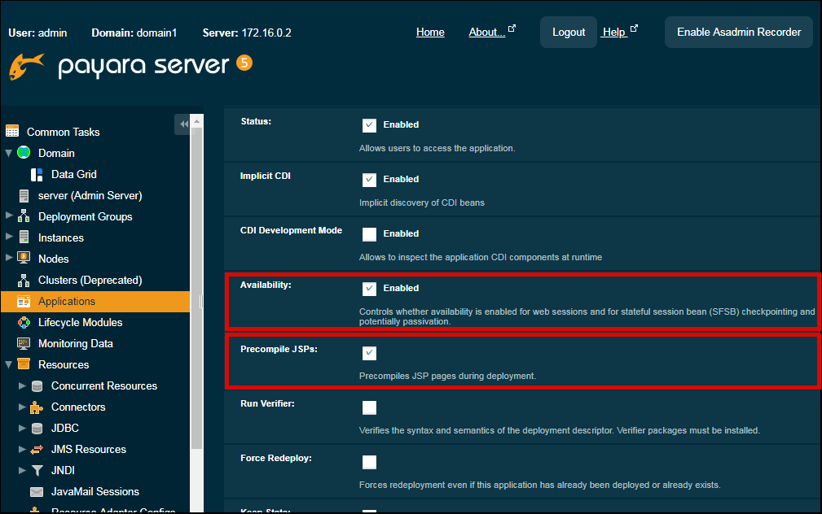822x514 pixels.
Task: Enable the CDI Development Mode checkbox
Action: [369, 233]
